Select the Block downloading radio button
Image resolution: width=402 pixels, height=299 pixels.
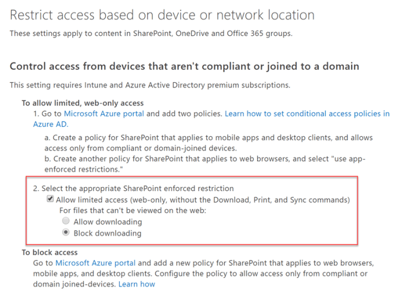[x=65, y=233]
